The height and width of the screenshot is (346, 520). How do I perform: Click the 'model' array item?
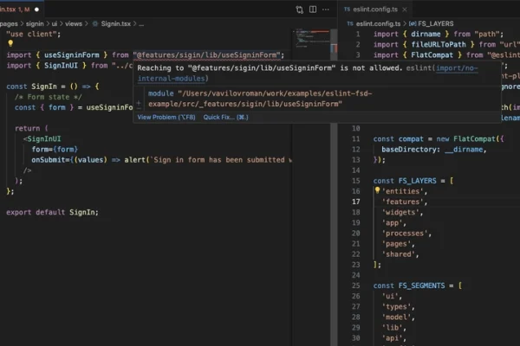point(399,317)
